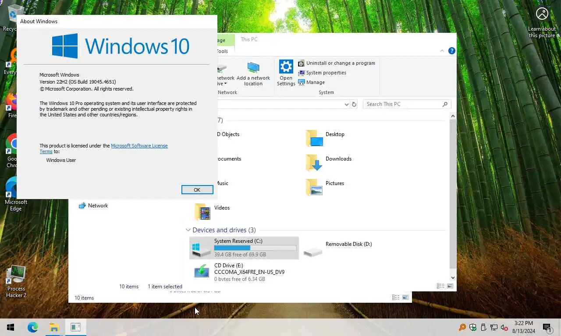The width and height of the screenshot is (561, 336).
Task: Click the Open Settings gear icon
Action: (x=286, y=67)
